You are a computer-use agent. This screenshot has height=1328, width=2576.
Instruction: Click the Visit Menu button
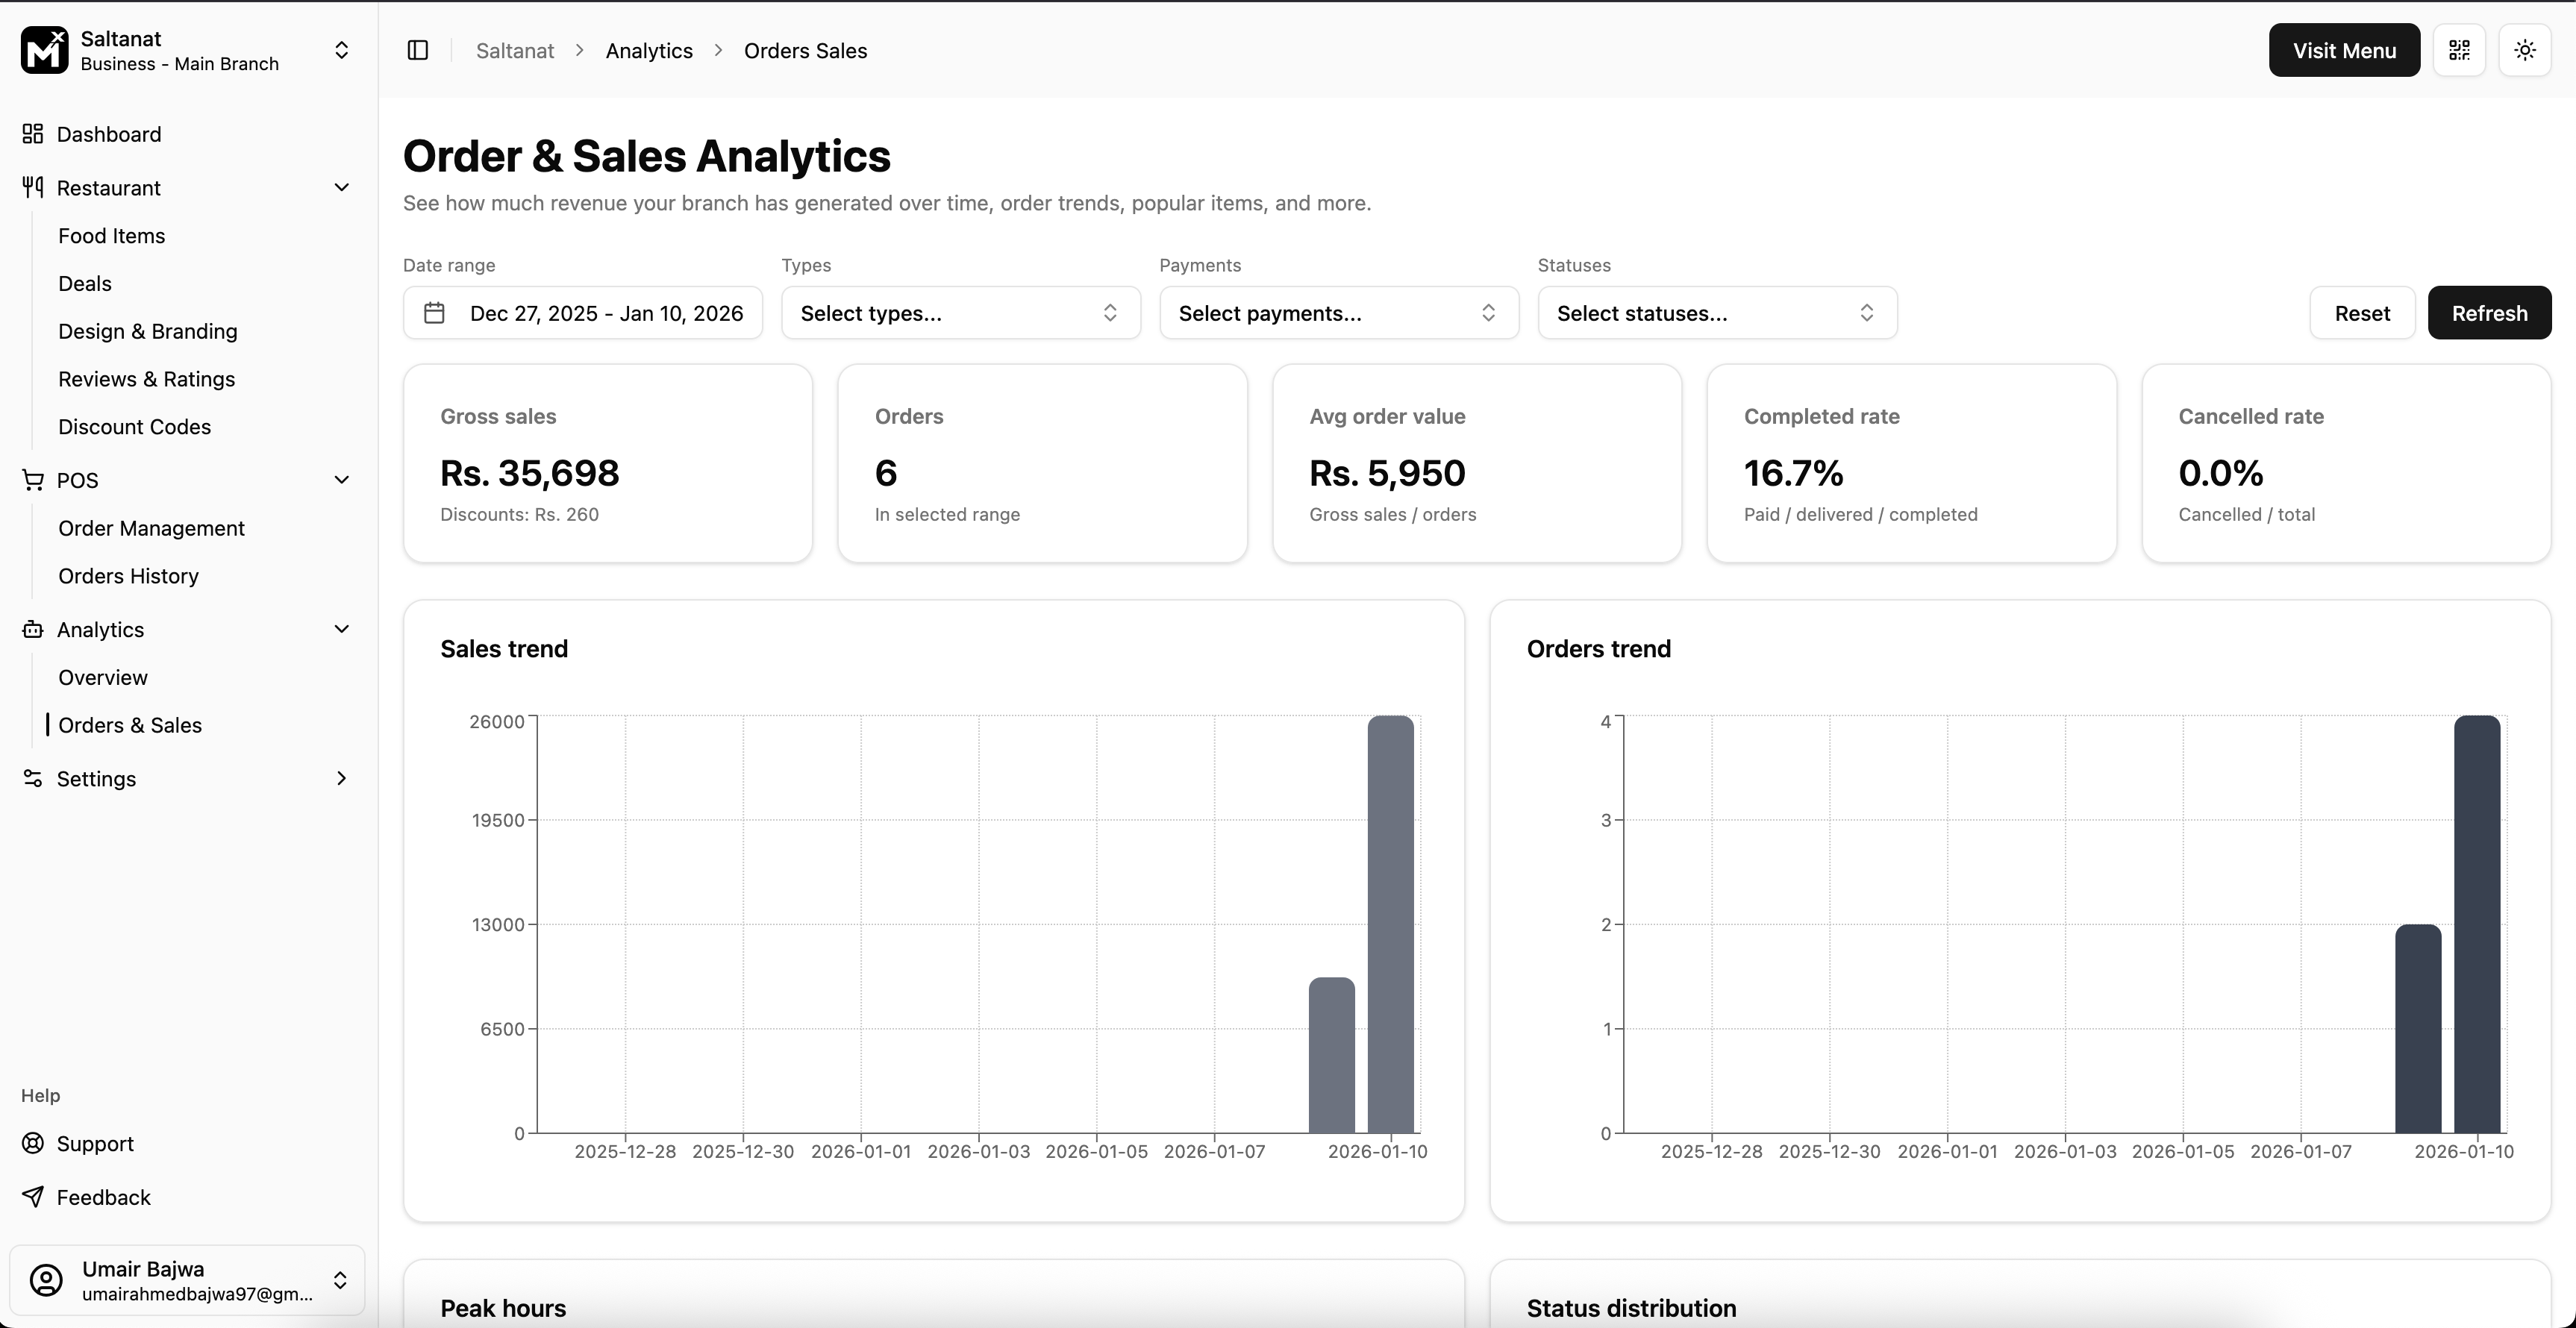point(2343,50)
